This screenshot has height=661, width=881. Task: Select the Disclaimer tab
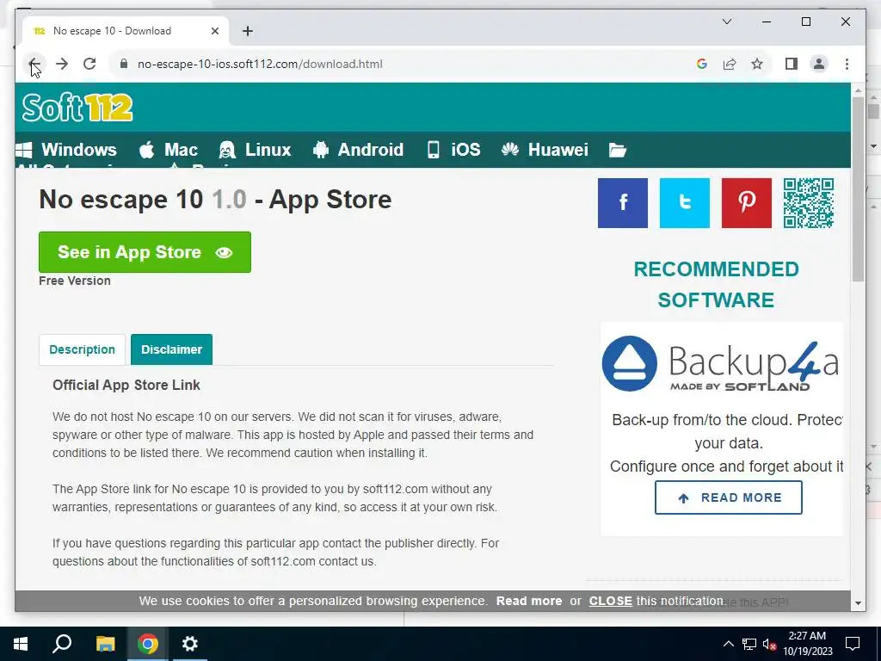point(171,349)
